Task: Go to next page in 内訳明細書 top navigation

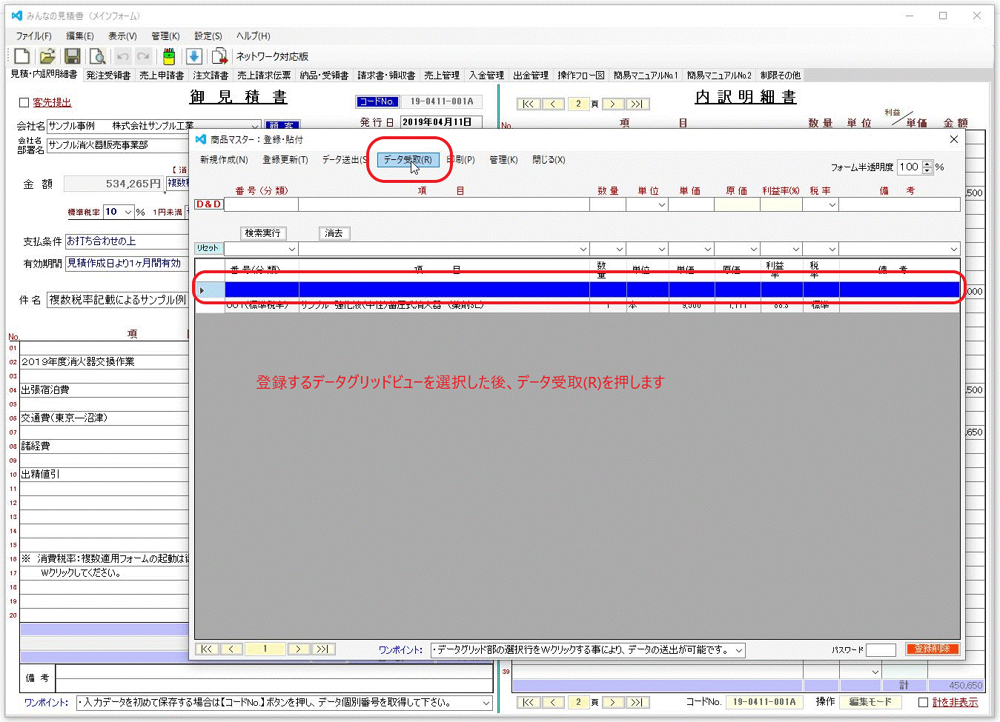Action: [x=612, y=104]
